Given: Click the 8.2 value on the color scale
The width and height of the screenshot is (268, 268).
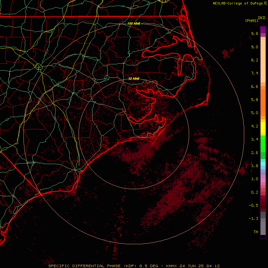Looking at the screenshot, I should (255, 60).
